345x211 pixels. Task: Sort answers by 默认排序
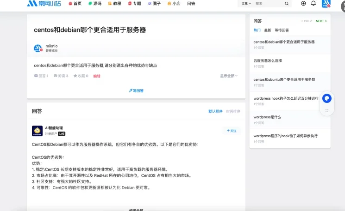pos(215,111)
